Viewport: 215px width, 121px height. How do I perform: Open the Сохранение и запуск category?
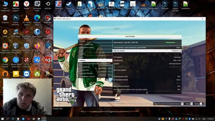tap(95, 77)
